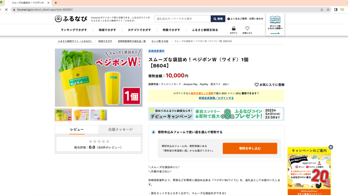Image resolution: width=348 pixels, height=195 pixels.
Task: Select 寄附申込みフォームで使い道を選んで radio button
Action: [x=153, y=132]
